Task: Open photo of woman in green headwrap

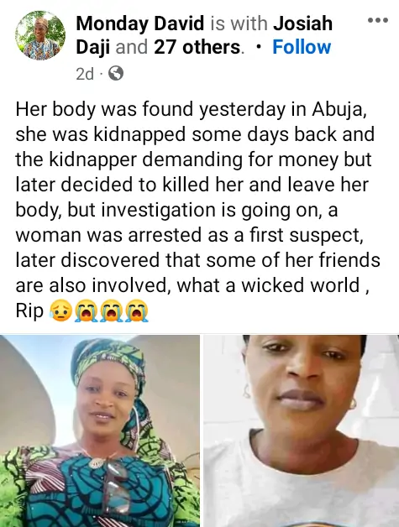Action: click(x=100, y=430)
